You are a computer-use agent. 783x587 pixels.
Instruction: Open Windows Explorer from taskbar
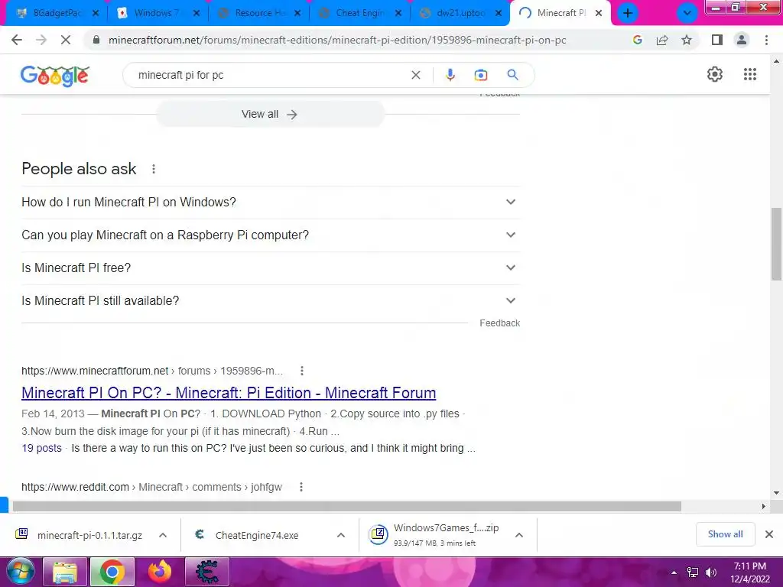(x=65, y=572)
